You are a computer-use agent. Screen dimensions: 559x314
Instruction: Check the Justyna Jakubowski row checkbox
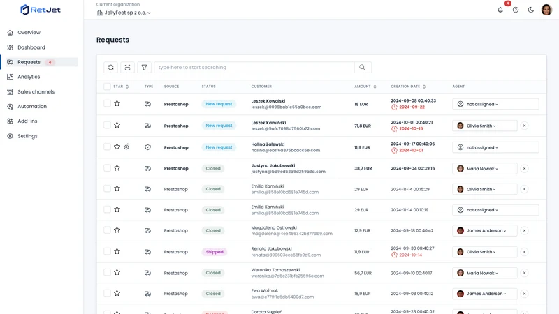tap(107, 167)
